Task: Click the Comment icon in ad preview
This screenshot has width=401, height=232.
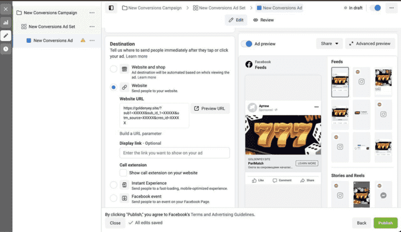Action: click(275, 180)
